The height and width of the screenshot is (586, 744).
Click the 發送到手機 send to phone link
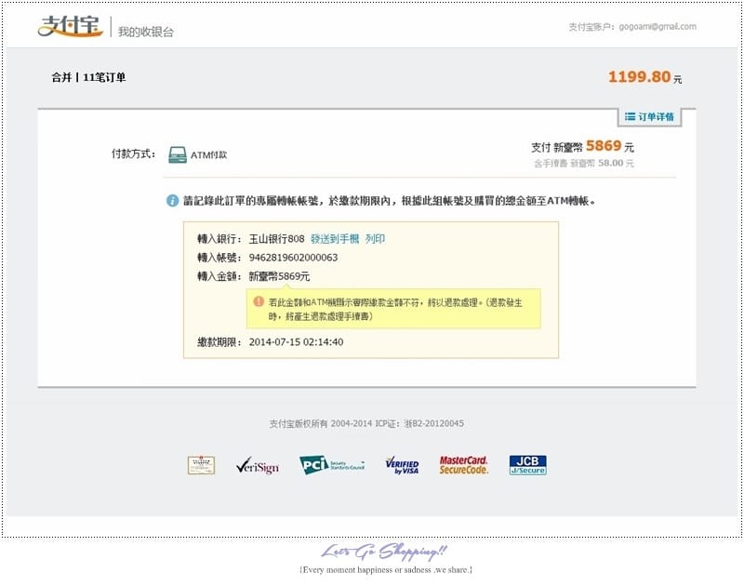tap(335, 239)
